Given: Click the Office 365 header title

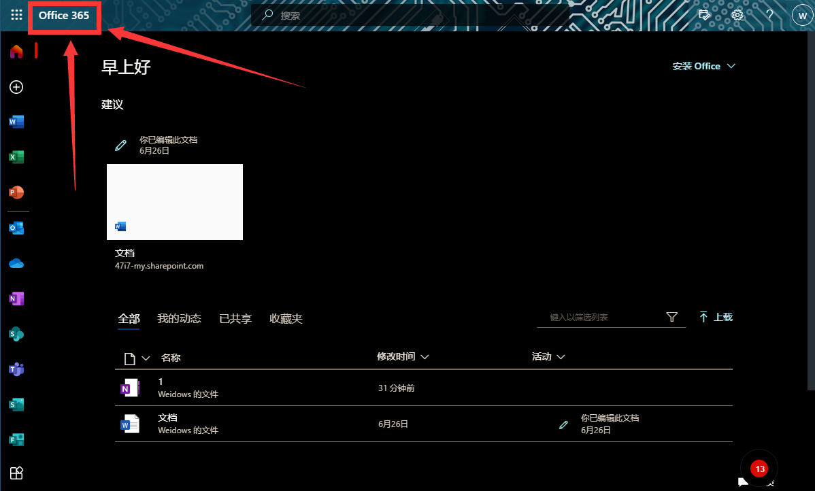Looking at the screenshot, I should click(64, 16).
